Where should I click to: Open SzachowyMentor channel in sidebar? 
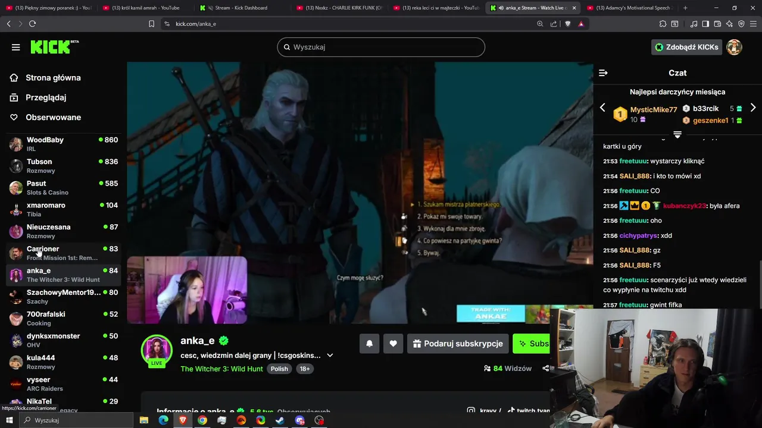pos(64,297)
